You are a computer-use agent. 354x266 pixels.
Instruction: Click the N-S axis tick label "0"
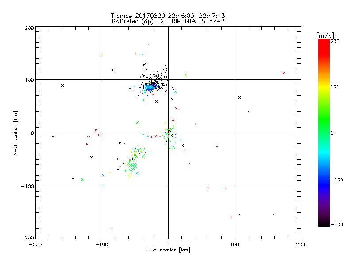32,133
